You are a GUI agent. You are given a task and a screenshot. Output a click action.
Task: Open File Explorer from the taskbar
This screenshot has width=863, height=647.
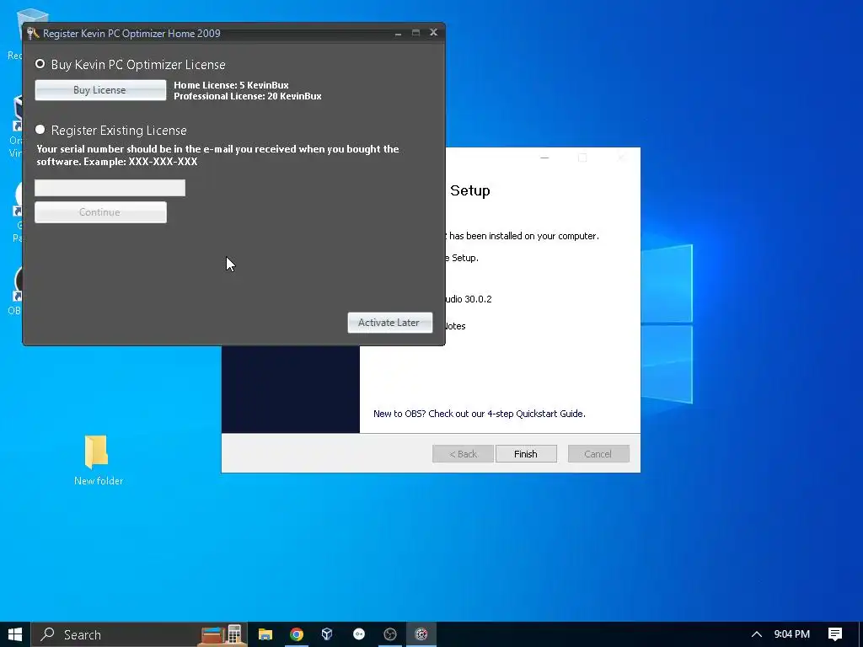coord(265,634)
